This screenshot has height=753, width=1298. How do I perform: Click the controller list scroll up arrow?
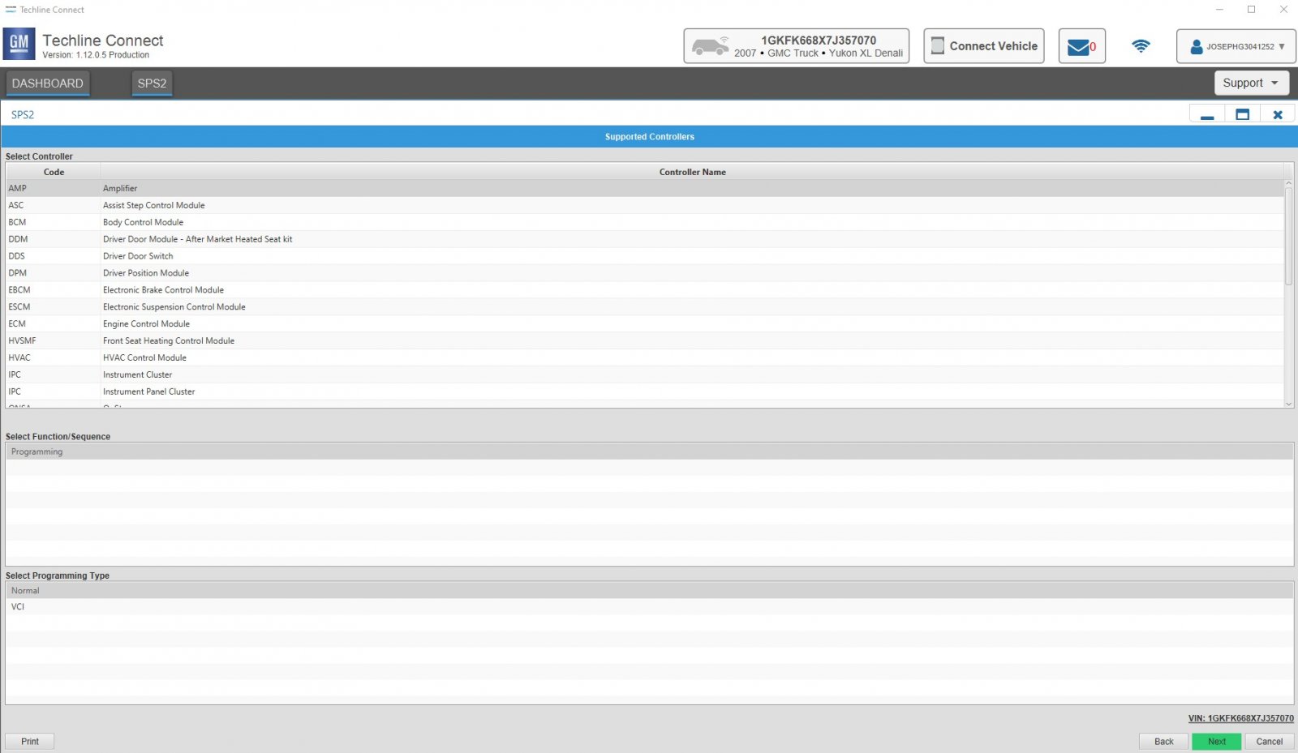pyautogui.click(x=1289, y=184)
